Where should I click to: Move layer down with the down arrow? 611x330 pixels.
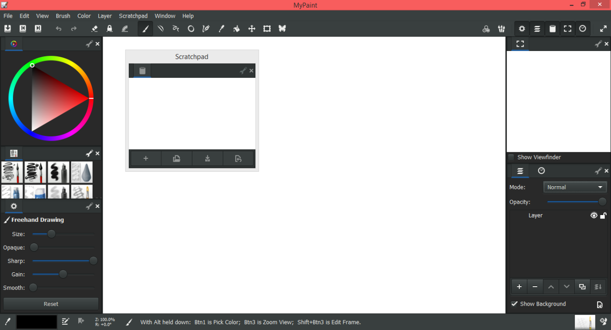pos(567,287)
